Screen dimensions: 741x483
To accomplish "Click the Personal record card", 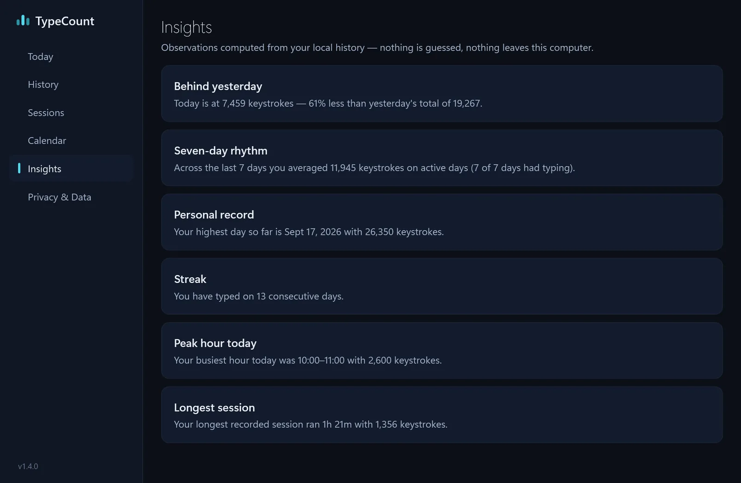I will (442, 222).
